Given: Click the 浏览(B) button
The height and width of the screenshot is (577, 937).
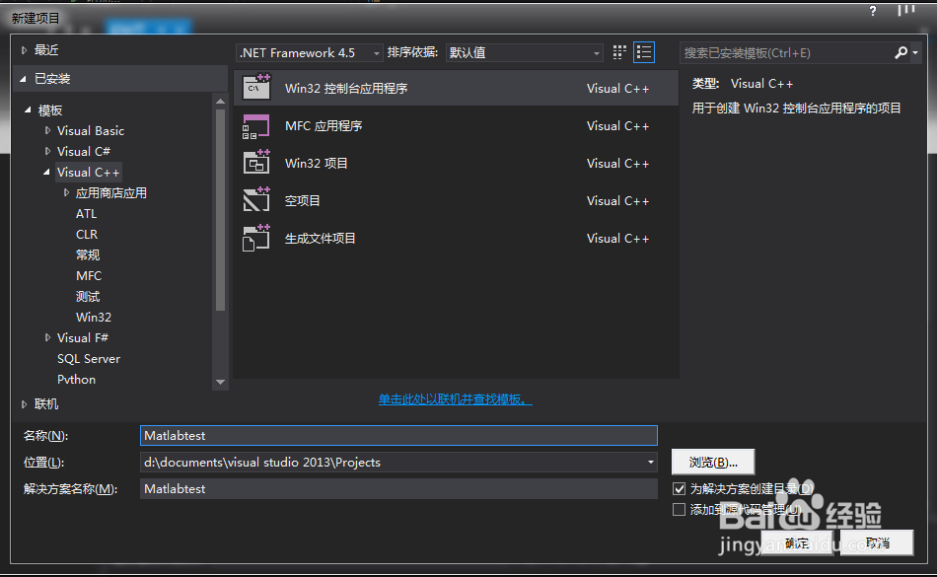Looking at the screenshot, I should [712, 461].
